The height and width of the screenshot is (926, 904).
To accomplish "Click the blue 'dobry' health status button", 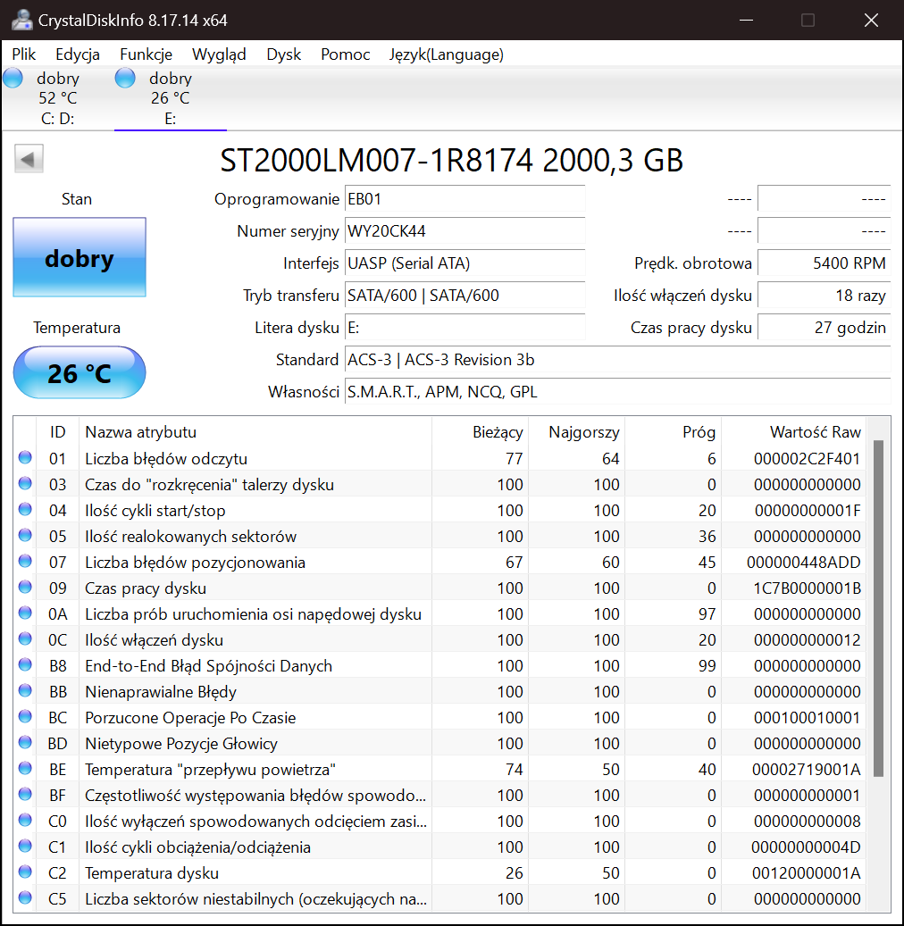I will pos(80,257).
